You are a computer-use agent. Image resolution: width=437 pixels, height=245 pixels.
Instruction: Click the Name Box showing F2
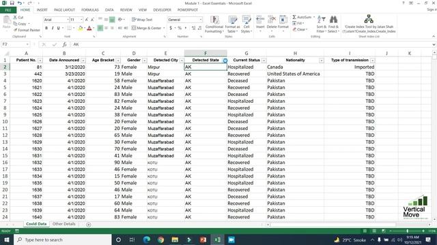(15, 44)
